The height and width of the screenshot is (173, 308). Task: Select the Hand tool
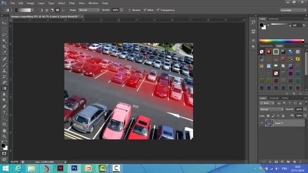pos(4,130)
